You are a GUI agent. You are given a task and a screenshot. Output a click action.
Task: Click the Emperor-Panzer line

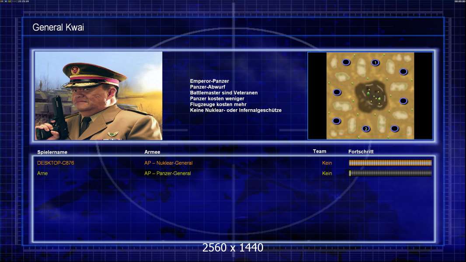click(209, 81)
